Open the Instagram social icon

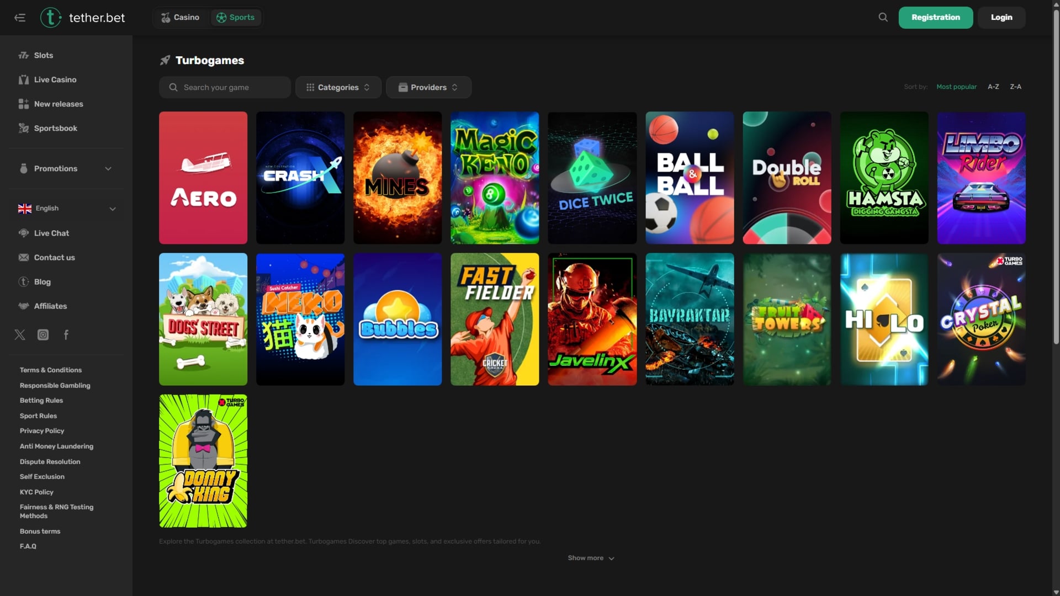coord(43,334)
